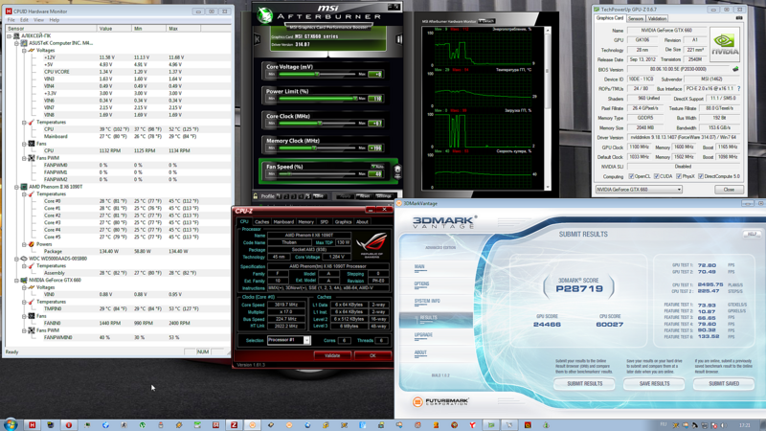Click the Core Clock slider handle

point(320,124)
